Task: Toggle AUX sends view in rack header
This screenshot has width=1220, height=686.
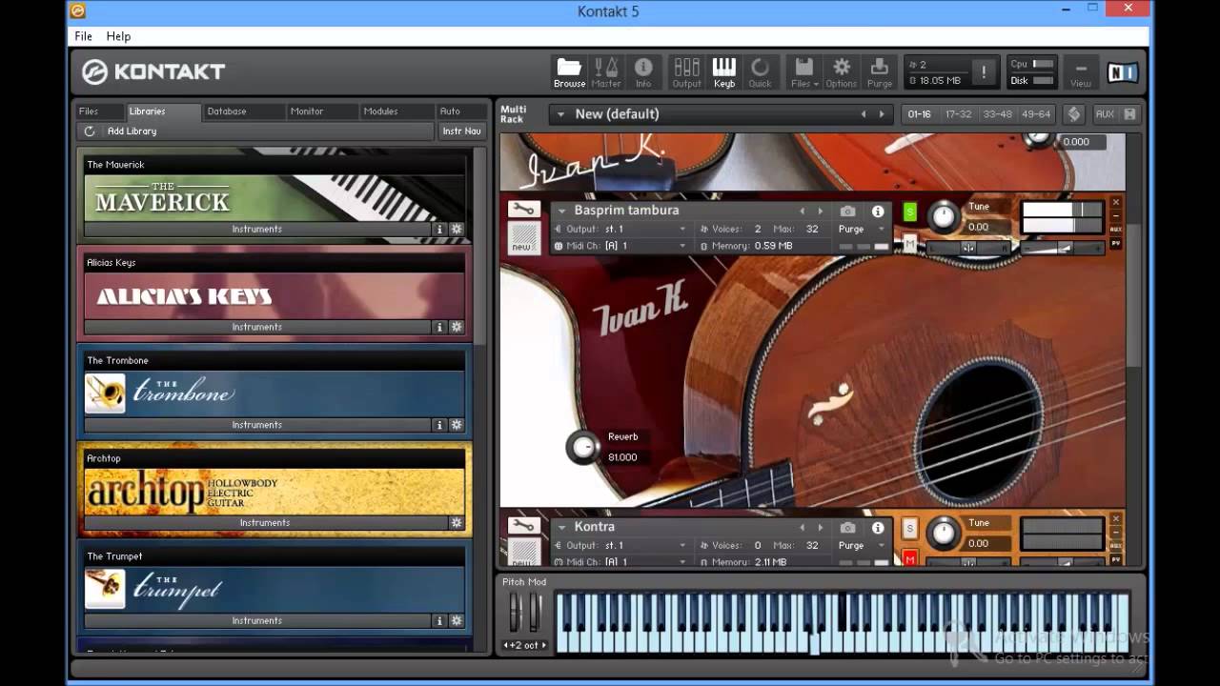Action: (x=1105, y=114)
